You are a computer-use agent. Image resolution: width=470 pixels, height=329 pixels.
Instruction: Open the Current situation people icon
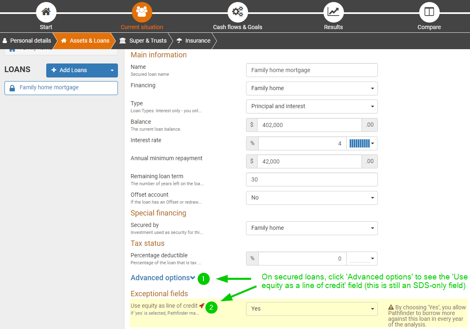click(x=142, y=12)
